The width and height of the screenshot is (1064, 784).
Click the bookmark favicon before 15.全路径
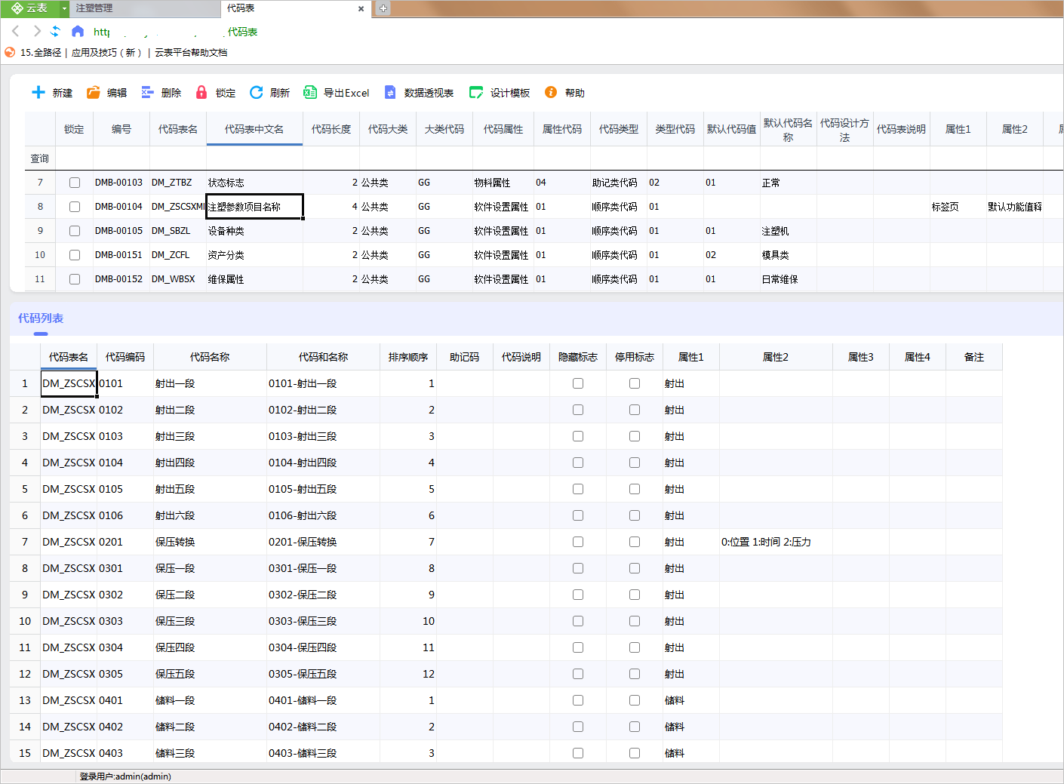10,52
